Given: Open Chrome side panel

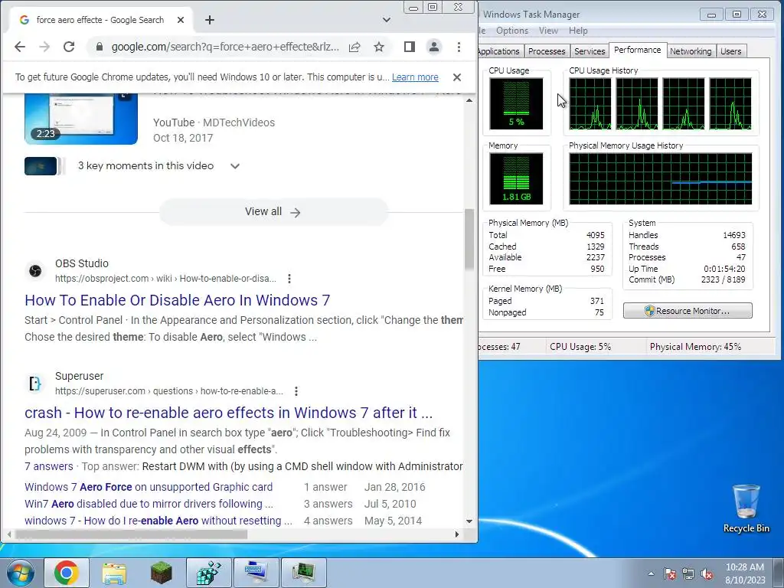Looking at the screenshot, I should (410, 47).
